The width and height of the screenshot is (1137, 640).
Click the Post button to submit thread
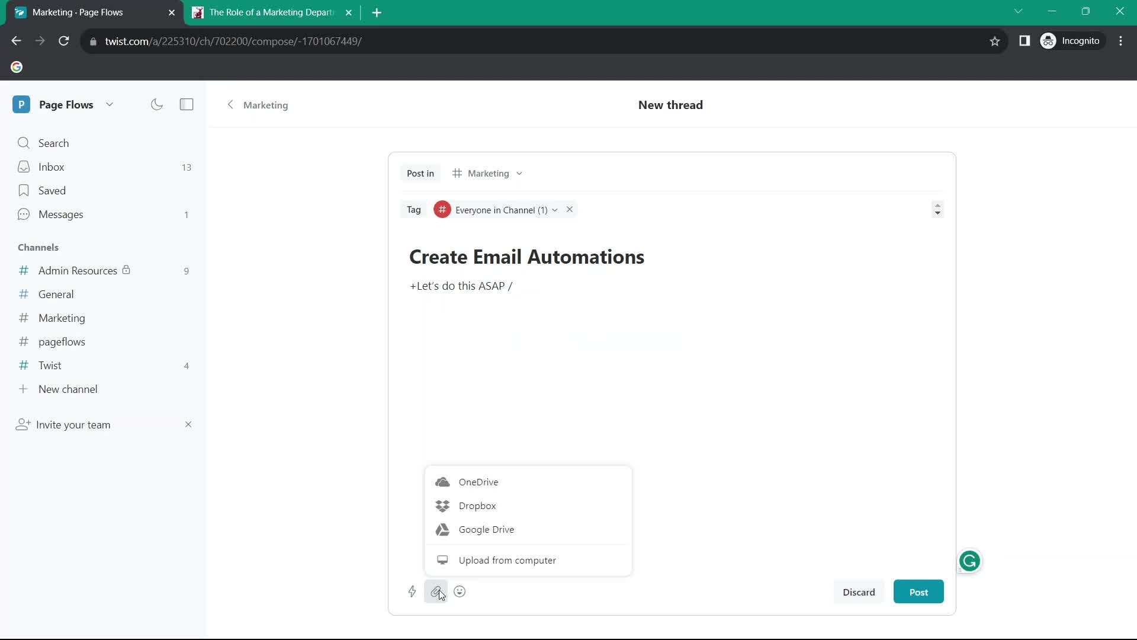918,591
